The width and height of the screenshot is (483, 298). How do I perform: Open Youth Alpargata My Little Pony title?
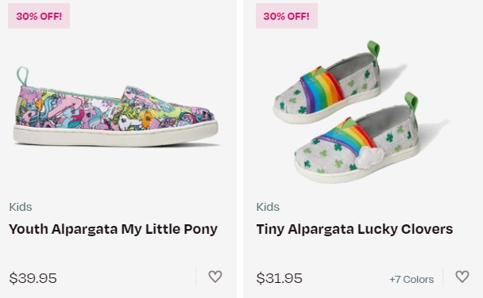pos(113,229)
